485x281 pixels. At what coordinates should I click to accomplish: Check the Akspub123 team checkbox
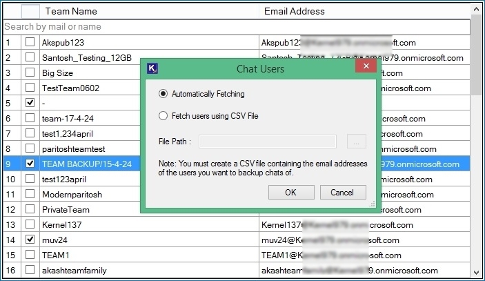pyautogui.click(x=30, y=42)
